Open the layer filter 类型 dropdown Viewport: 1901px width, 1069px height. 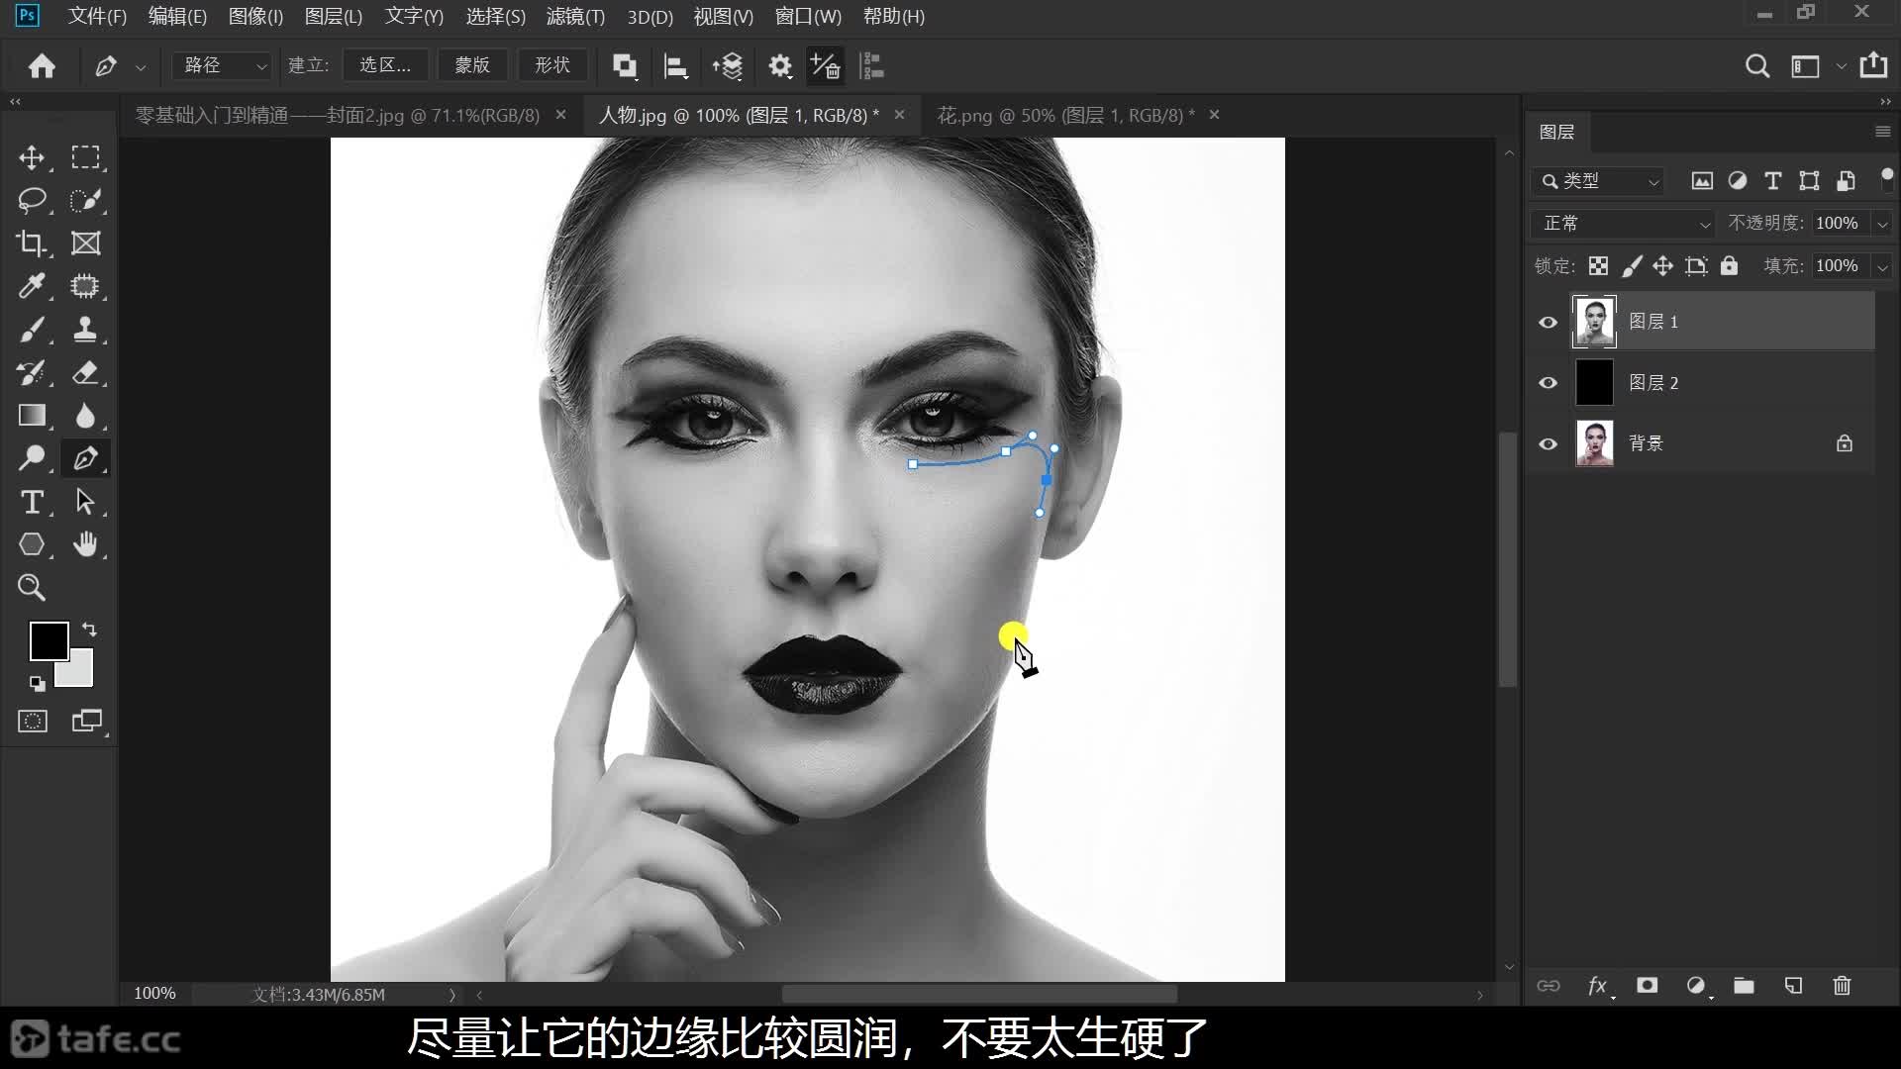coord(1598,181)
